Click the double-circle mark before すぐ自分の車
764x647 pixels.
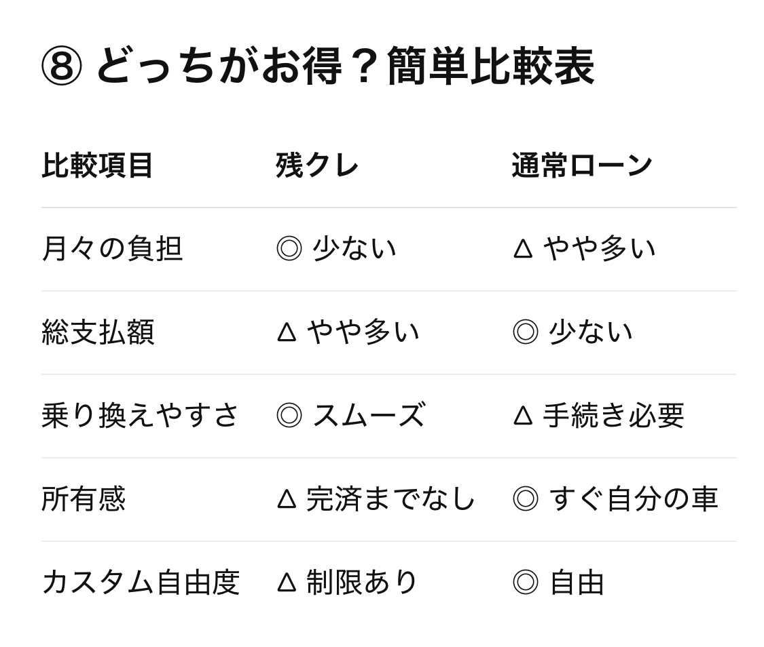coord(525,499)
